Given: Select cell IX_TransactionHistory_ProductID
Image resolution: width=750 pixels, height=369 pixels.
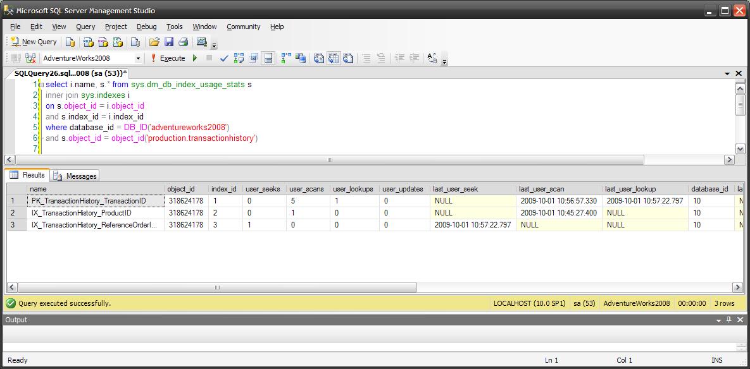Looking at the screenshot, I should point(95,213).
